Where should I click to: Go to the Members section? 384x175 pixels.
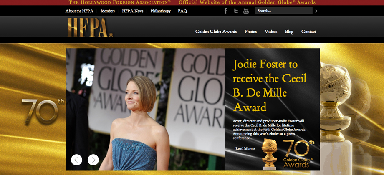pos(108,11)
